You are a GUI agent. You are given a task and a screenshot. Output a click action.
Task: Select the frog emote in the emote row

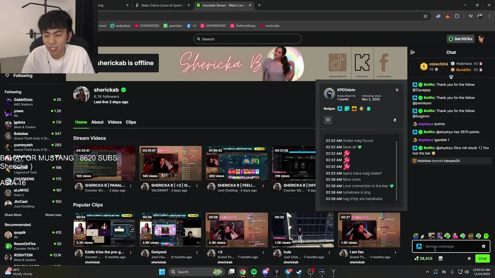416,236
